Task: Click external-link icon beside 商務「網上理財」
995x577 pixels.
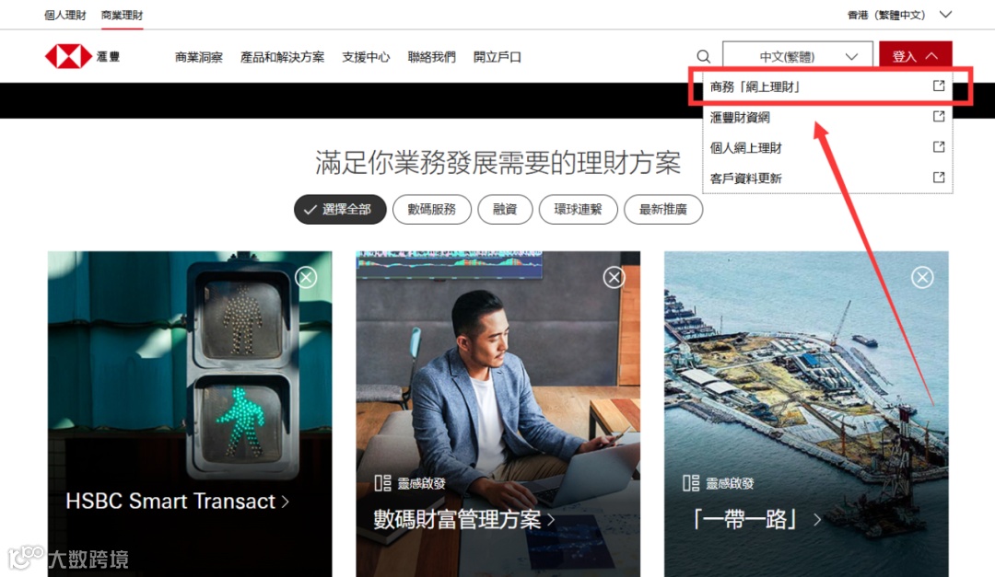Action: click(x=939, y=86)
